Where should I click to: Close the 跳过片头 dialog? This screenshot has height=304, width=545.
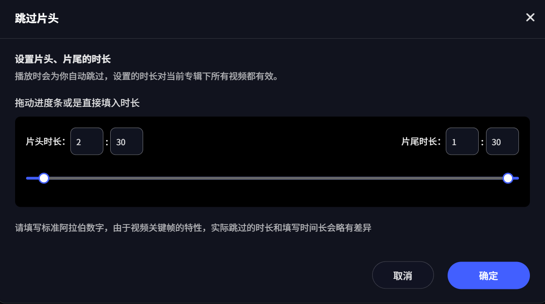530,18
